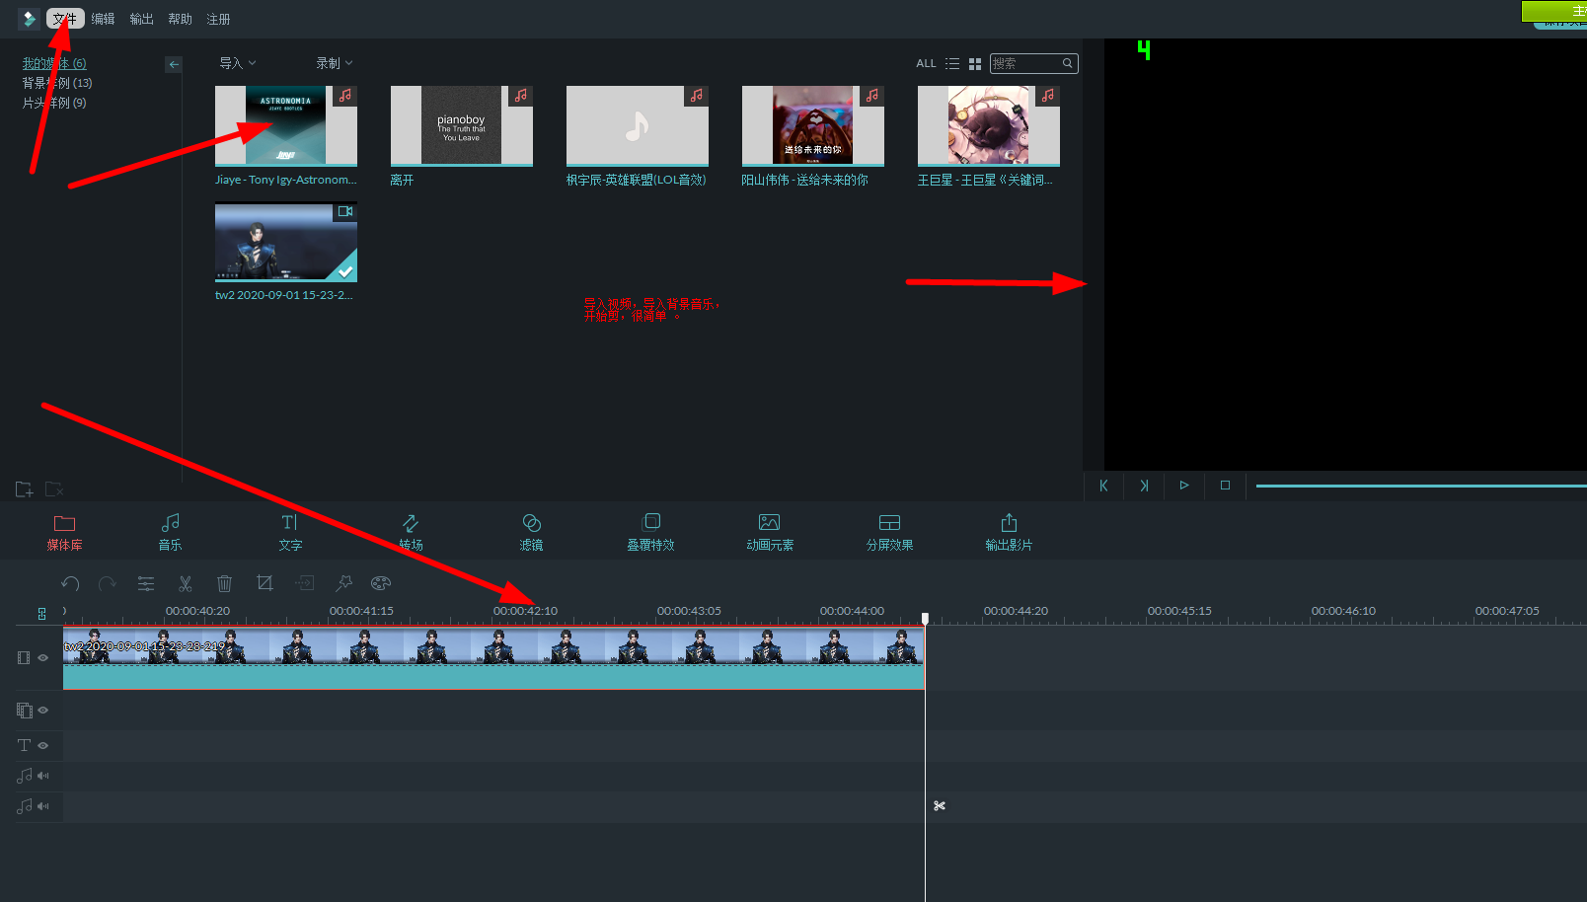The height and width of the screenshot is (902, 1587).
Task: Switch media library to list view
Action: tap(952, 63)
